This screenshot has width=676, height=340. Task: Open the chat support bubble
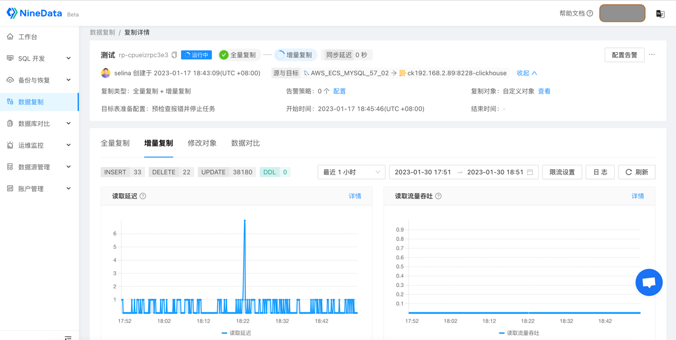click(x=649, y=283)
